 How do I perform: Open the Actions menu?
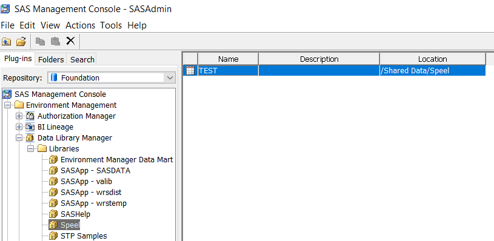pos(81,25)
